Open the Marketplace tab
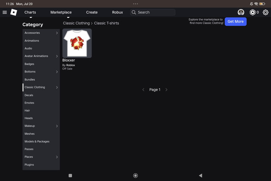Viewport: 271px width, 181px height. (61, 12)
